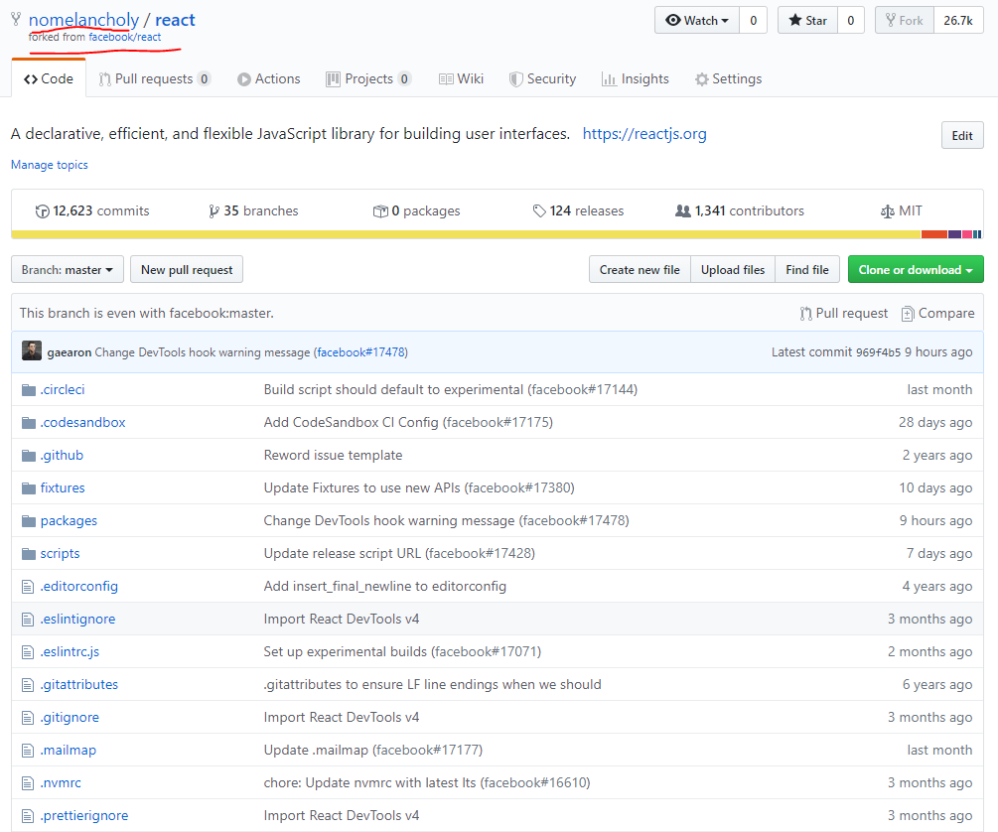Click the Settings gear icon
The image size is (998, 832).
(x=701, y=79)
